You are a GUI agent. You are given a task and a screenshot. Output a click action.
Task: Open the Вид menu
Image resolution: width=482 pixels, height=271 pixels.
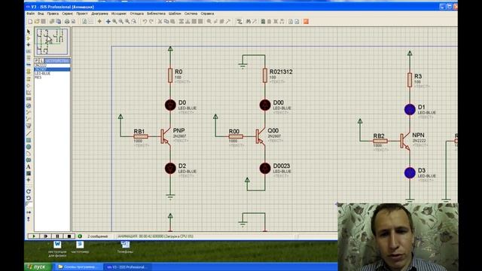[x=41, y=14]
